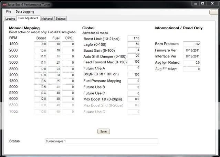The width and height of the screenshot is (220, 157).
Task: Switch to the Methanol tab
Action: 47,19
